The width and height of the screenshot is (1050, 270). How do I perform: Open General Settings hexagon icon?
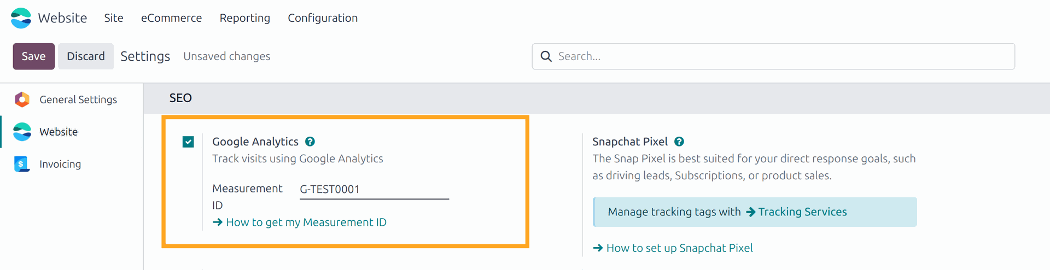[22, 99]
